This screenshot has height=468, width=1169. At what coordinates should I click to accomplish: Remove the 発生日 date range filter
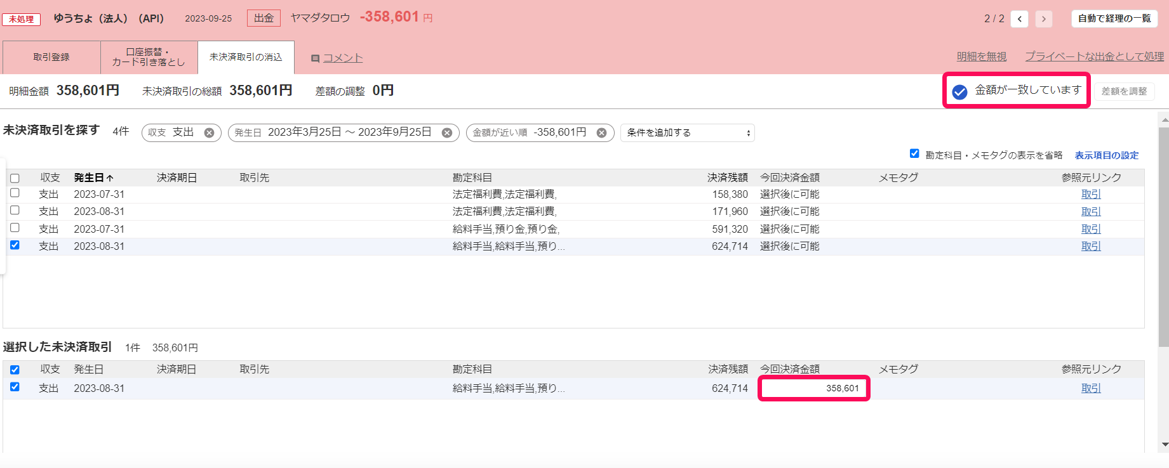pos(447,133)
